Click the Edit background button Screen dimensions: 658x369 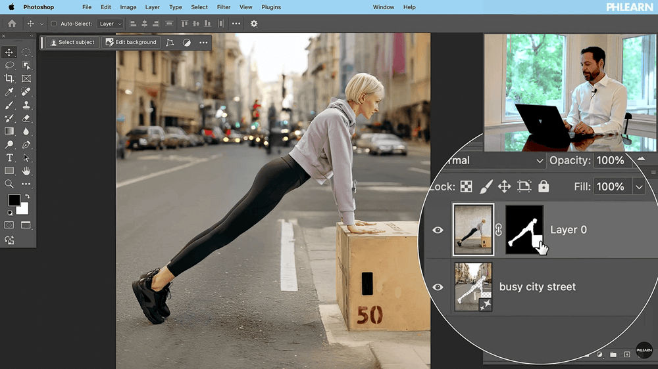131,42
